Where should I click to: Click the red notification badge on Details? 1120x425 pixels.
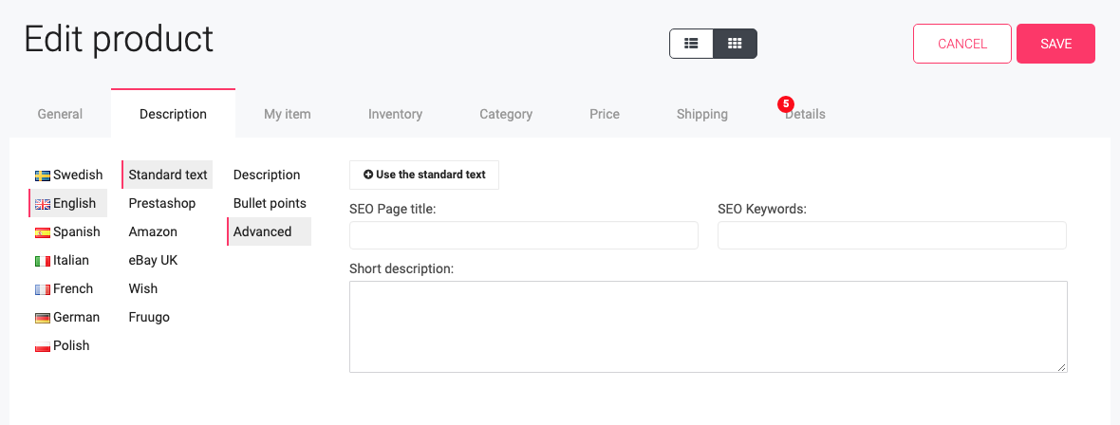pyautogui.click(x=786, y=104)
